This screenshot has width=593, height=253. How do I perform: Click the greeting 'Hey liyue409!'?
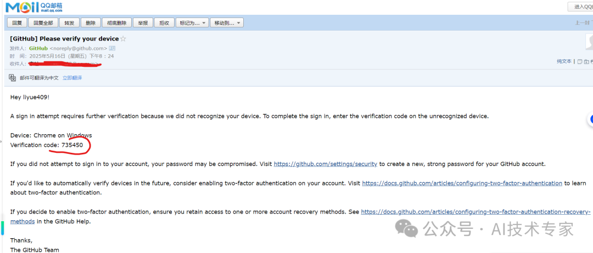(30, 97)
